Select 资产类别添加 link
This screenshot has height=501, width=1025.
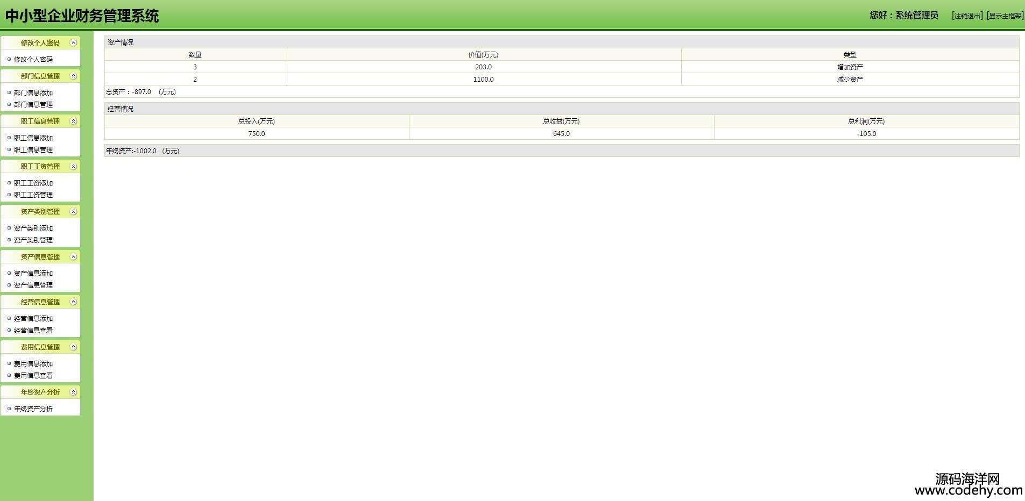33,228
